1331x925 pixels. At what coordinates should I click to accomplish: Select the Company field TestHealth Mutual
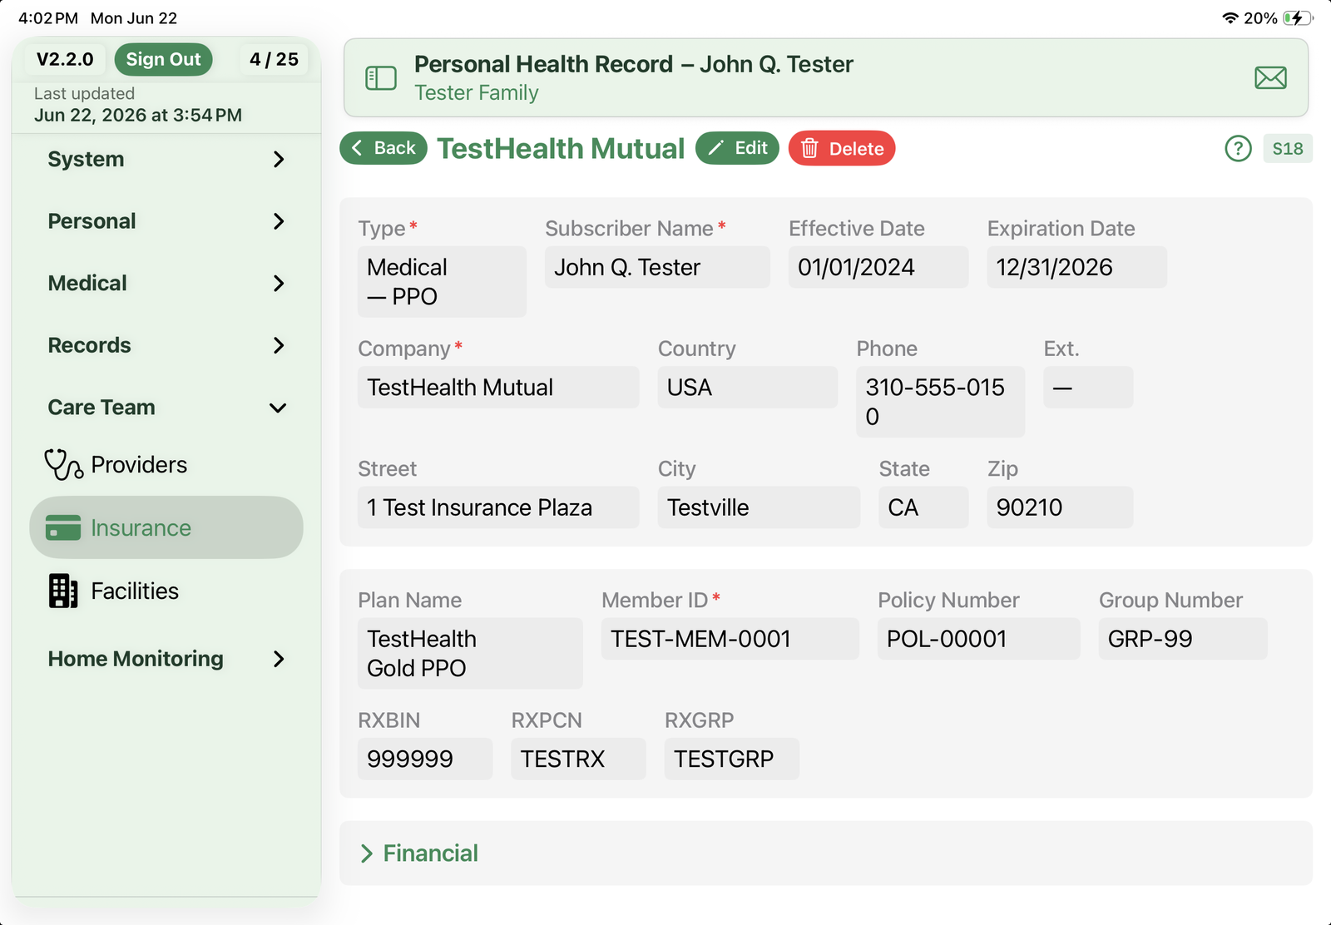(x=498, y=388)
